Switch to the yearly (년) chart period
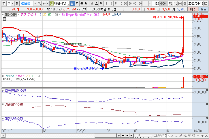Viewport: 209px width, 139px height. click(x=86, y=3)
